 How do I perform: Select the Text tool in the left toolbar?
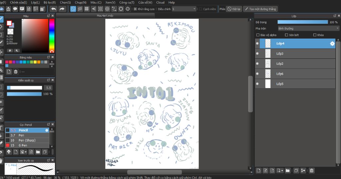tap(1, 128)
